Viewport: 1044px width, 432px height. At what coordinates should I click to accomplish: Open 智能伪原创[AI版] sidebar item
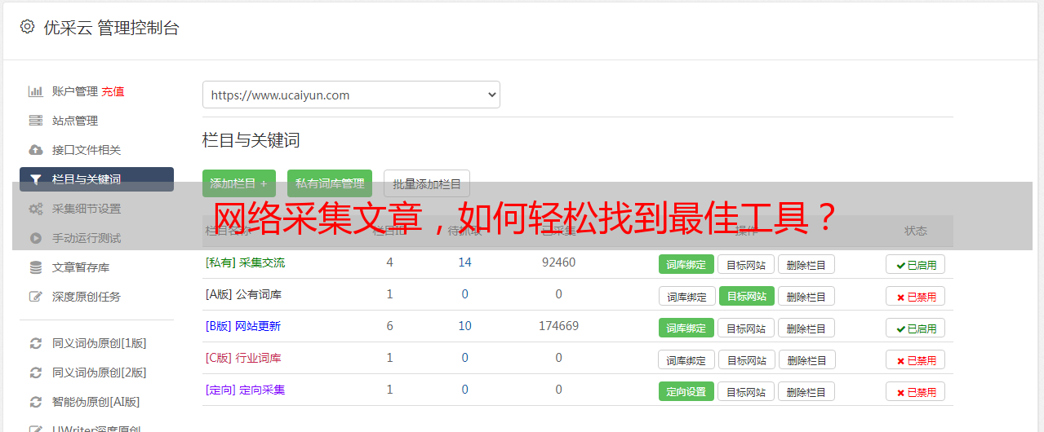tap(96, 402)
